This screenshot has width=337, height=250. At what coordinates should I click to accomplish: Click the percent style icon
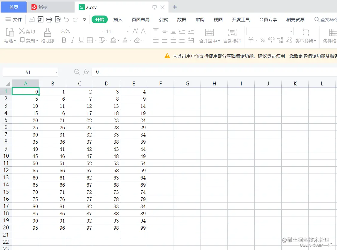[263, 40]
